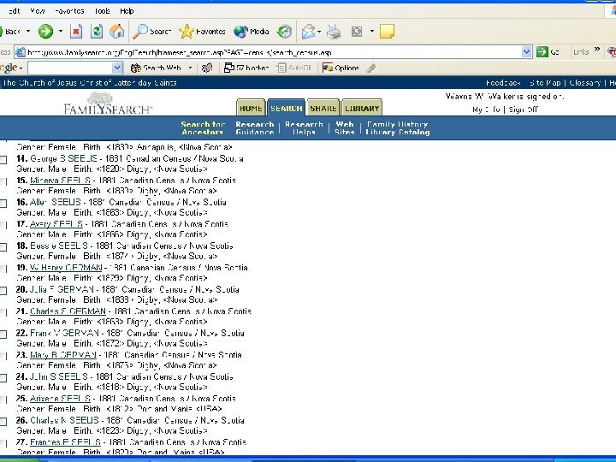This screenshot has width=616, height=462.
Task: Open the Forward button history dropdown arrow
Action: [x=61, y=31]
